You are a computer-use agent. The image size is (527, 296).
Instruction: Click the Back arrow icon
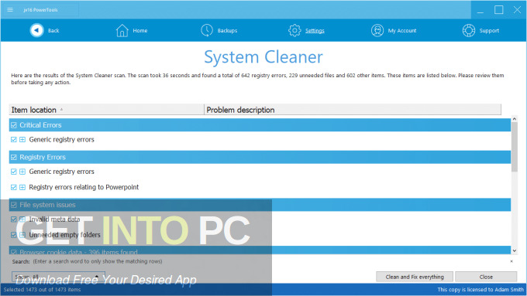click(36, 30)
